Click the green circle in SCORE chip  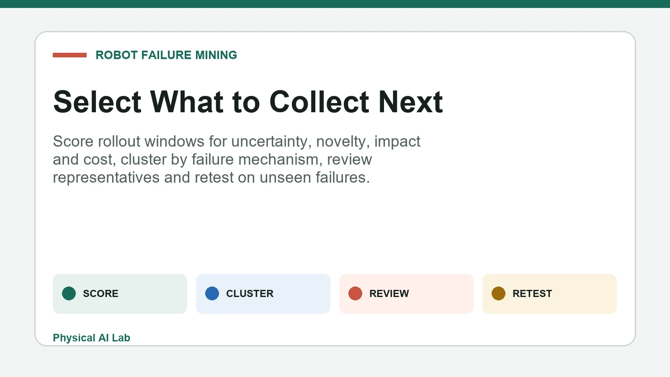(69, 294)
